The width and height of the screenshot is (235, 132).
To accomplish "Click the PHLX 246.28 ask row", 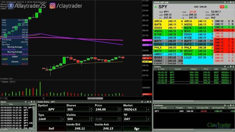I will (x=198, y=48).
